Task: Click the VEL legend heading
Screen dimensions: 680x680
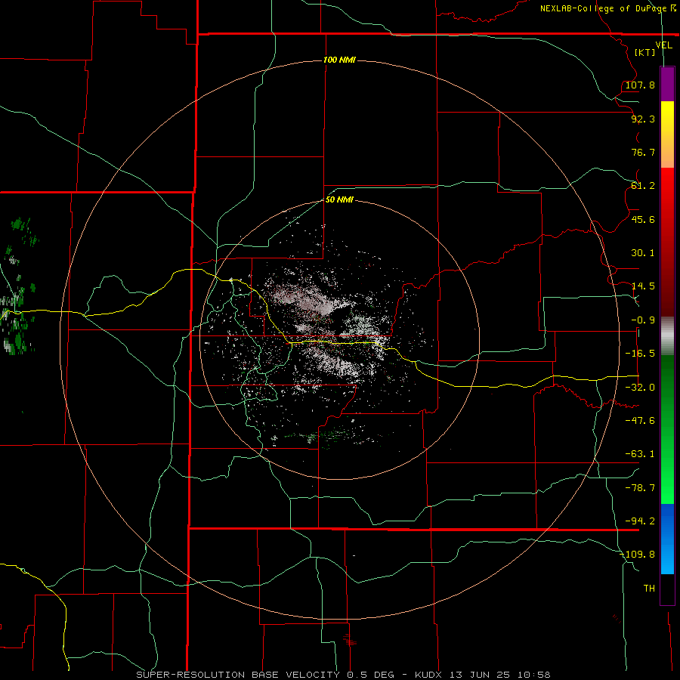Action: 663,45
